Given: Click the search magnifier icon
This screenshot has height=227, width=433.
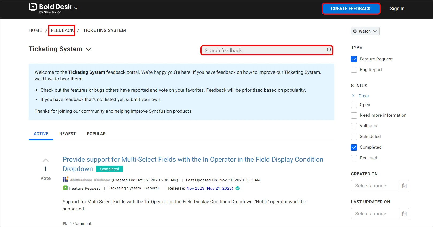Looking at the screenshot, I should (329, 50).
